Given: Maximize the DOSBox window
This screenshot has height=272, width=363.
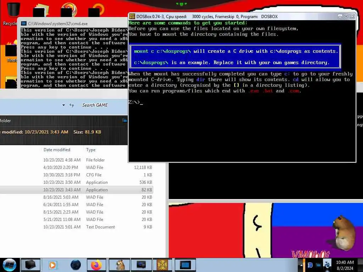Looking at the screenshot, I should 346,16.
